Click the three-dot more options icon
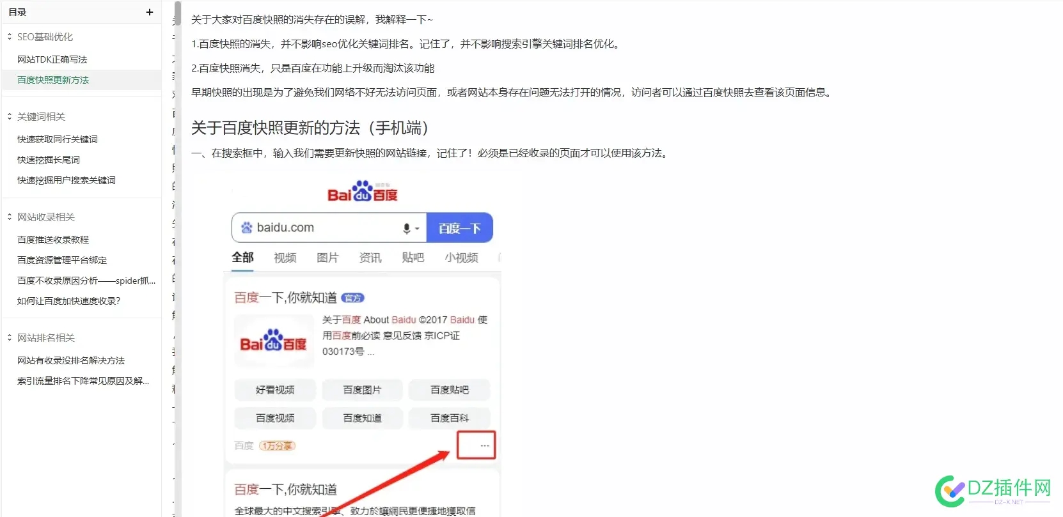 coord(485,445)
